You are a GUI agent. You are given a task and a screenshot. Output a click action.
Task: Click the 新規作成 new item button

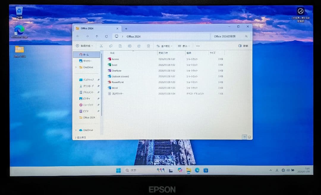85,46
